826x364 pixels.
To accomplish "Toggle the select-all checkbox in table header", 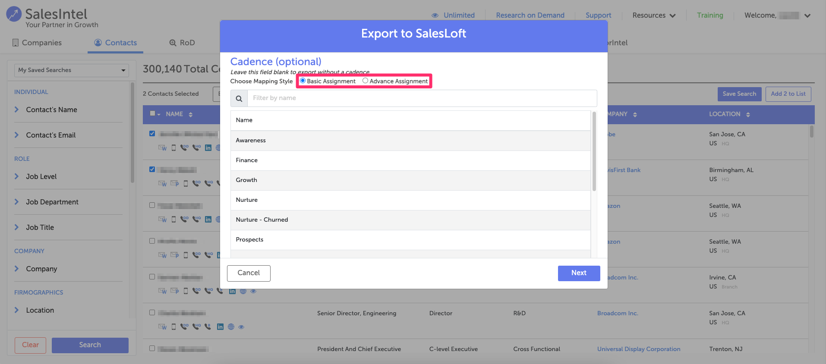I will coord(152,113).
